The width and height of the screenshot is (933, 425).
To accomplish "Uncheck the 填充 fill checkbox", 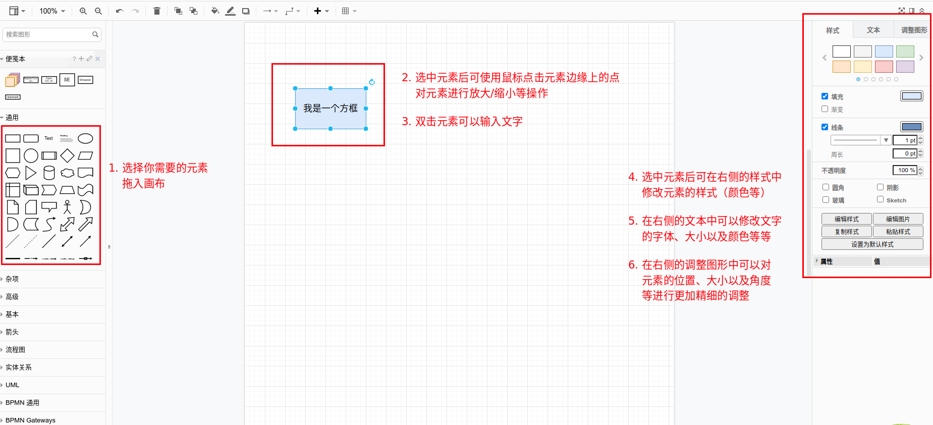I will click(825, 96).
